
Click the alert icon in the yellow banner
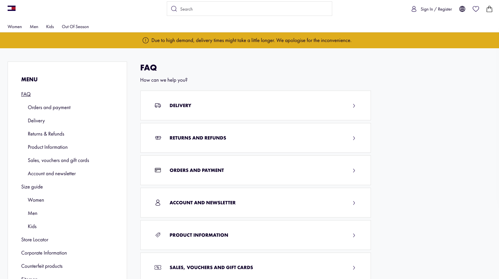click(146, 40)
